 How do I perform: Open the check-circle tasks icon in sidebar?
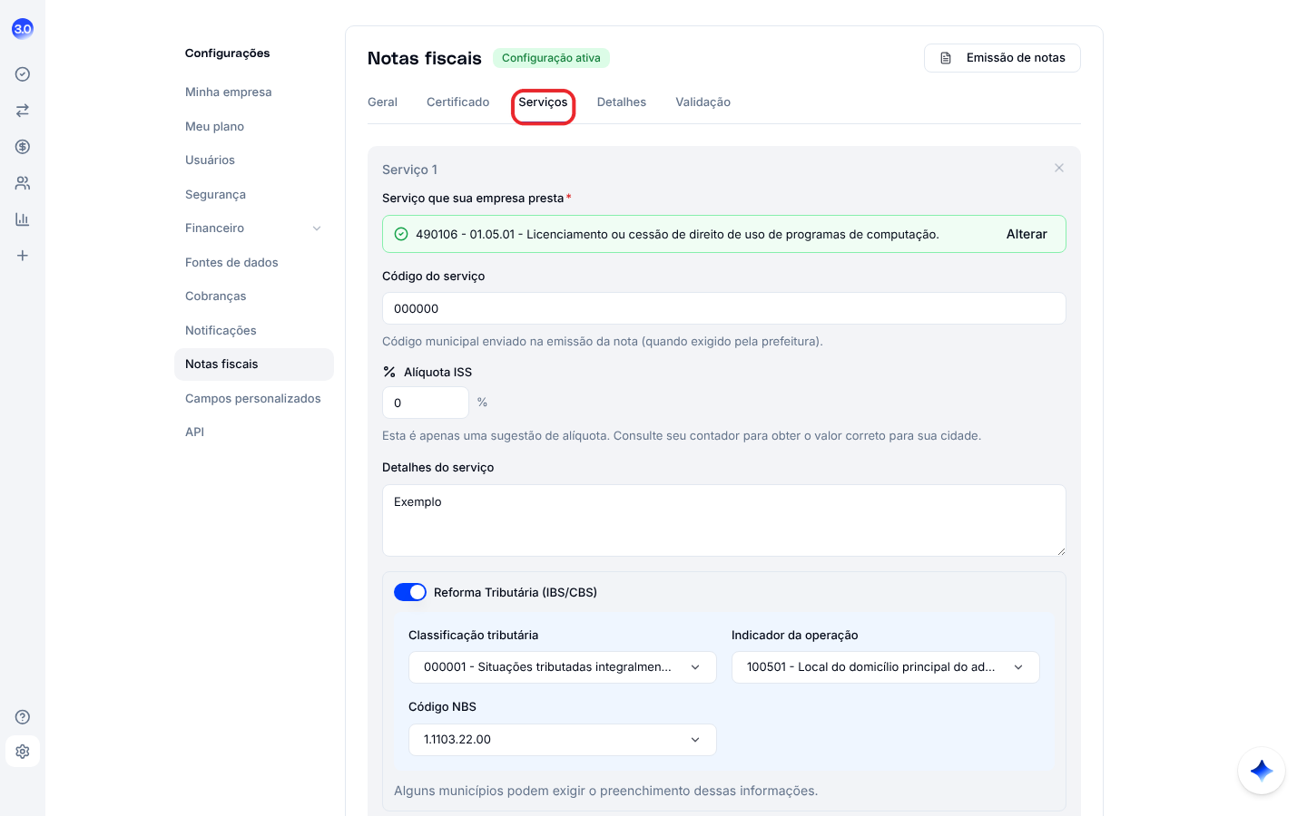coord(23,74)
